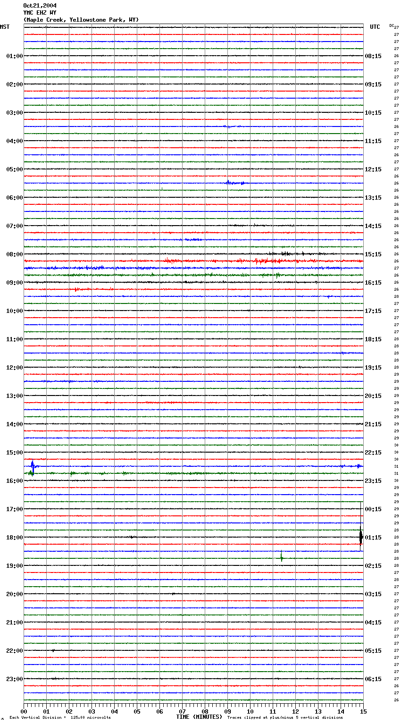Click the UTC time label '14:15'
The width and height of the screenshot is (401, 724).
pos(373,226)
